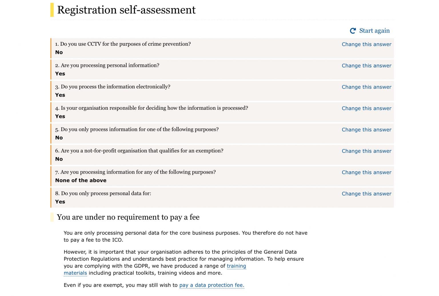439x296 pixels.
Task: Click pay a data protection fee
Action: tap(211, 285)
